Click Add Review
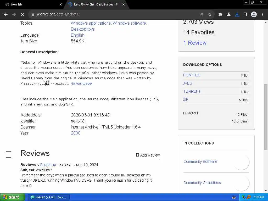The image size is (268, 201). pyautogui.click(x=148, y=155)
